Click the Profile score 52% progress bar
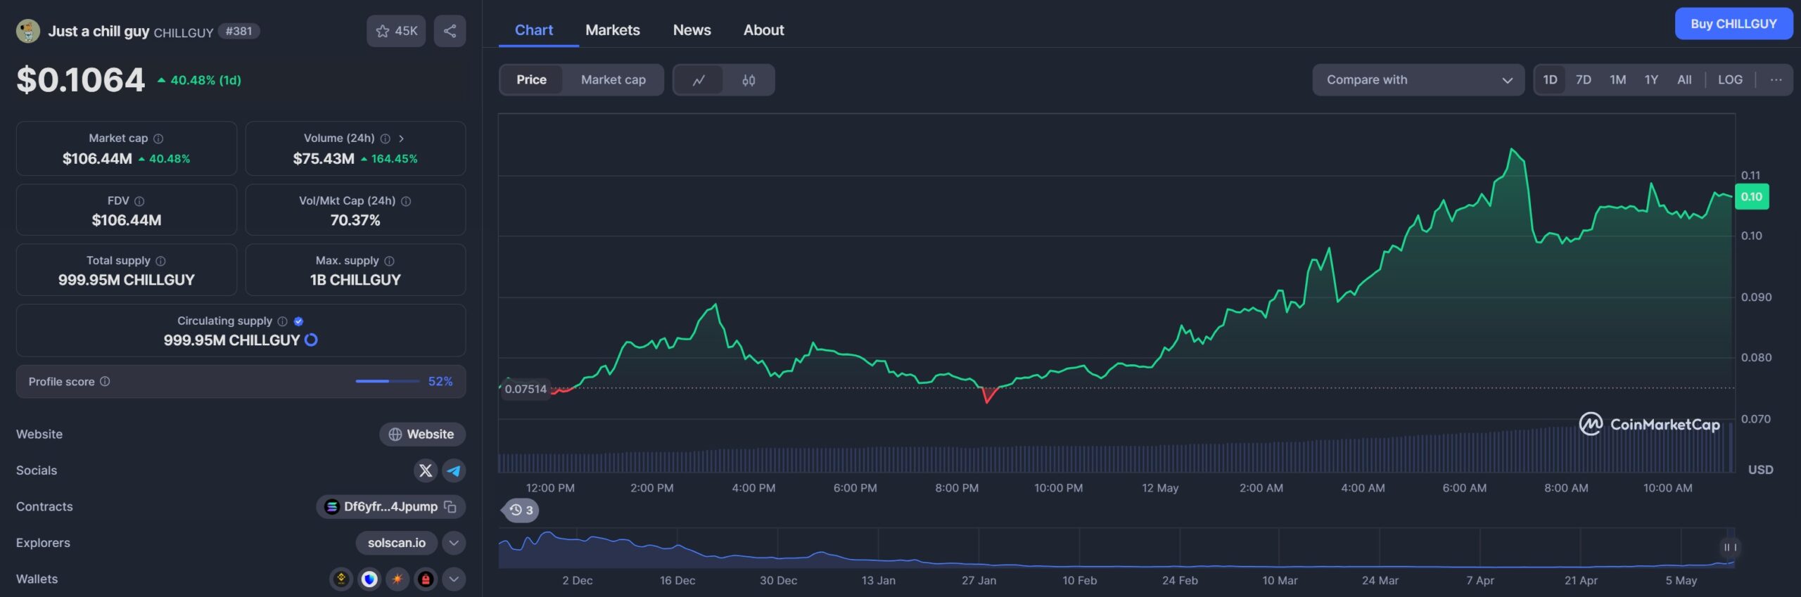This screenshot has height=597, width=1801. point(388,381)
